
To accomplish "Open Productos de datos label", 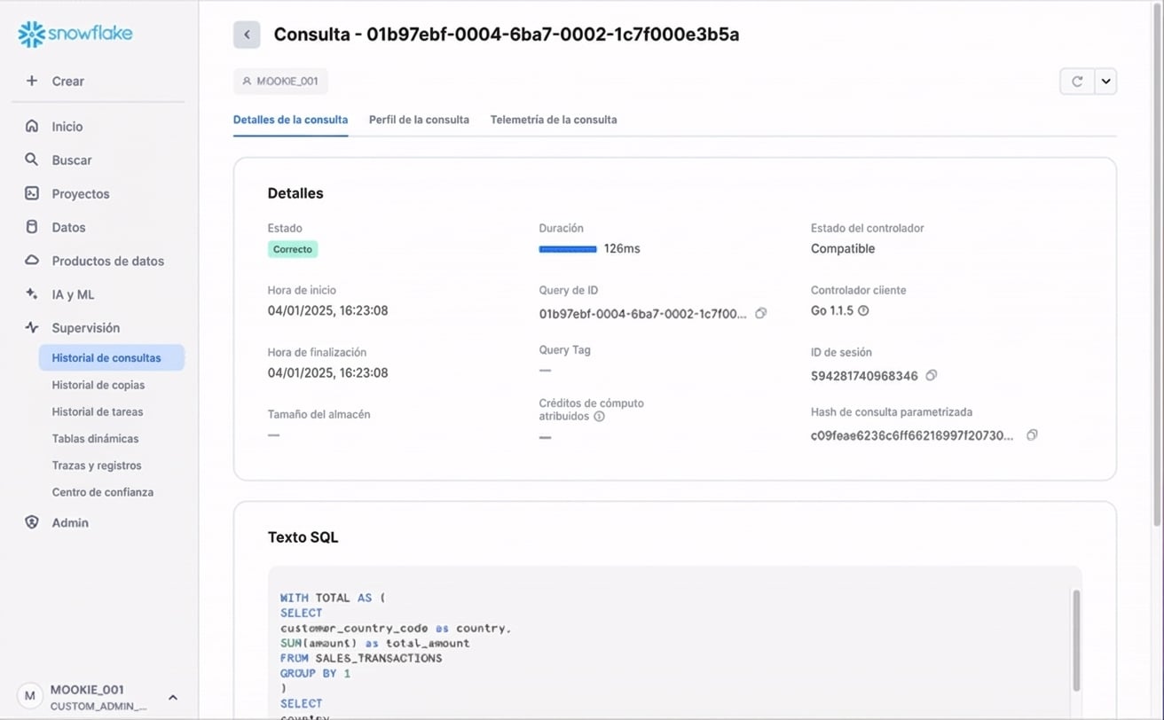I will click(108, 261).
